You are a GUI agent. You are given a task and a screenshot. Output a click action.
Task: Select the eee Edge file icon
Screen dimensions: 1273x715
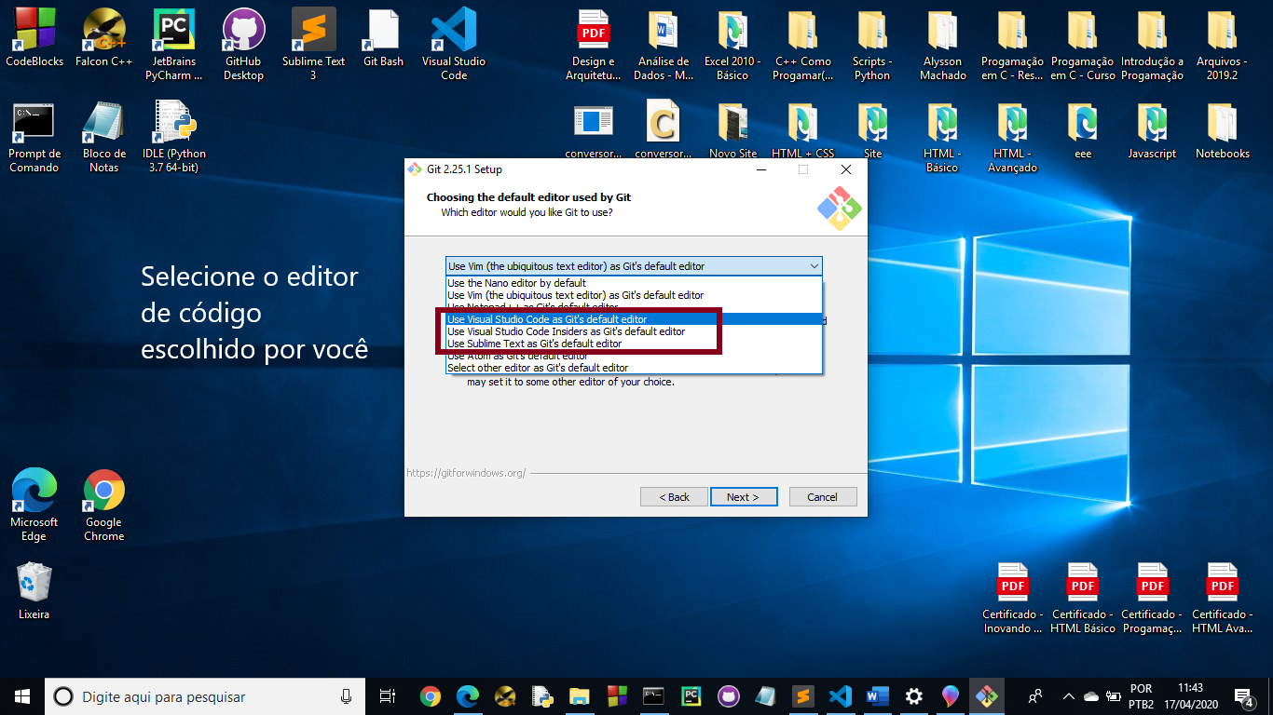click(1082, 130)
